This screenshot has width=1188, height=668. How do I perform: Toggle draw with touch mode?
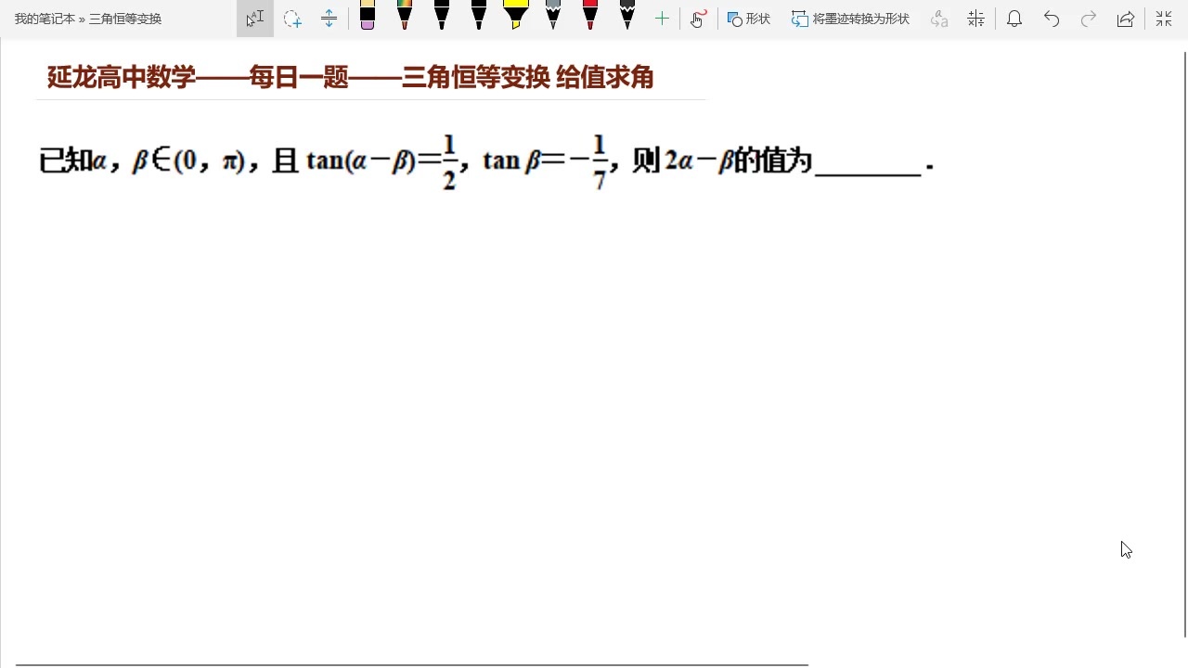699,19
